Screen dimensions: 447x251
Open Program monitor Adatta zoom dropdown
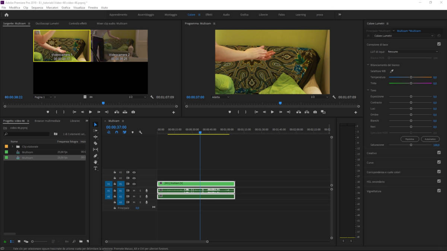[221, 97]
